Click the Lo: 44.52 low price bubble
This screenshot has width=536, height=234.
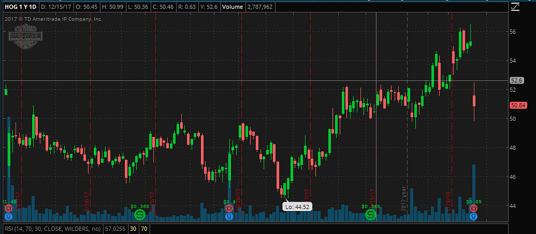pyautogui.click(x=297, y=207)
